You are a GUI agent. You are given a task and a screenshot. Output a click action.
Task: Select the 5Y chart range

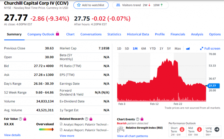pyautogui.click(x=169, y=49)
